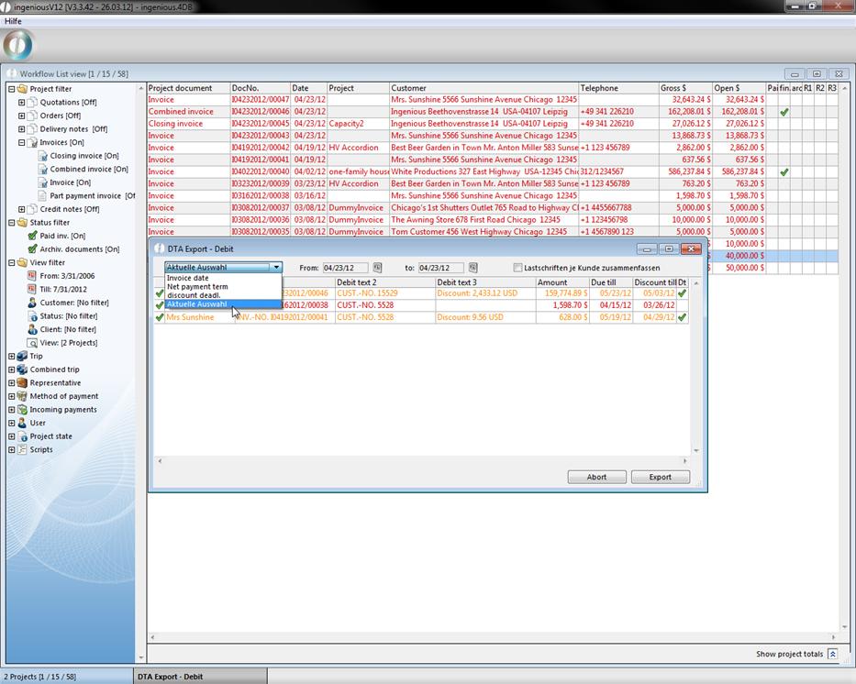
Task: Click the ingenious logo icon in the toolbar
Action: pyautogui.click(x=18, y=45)
